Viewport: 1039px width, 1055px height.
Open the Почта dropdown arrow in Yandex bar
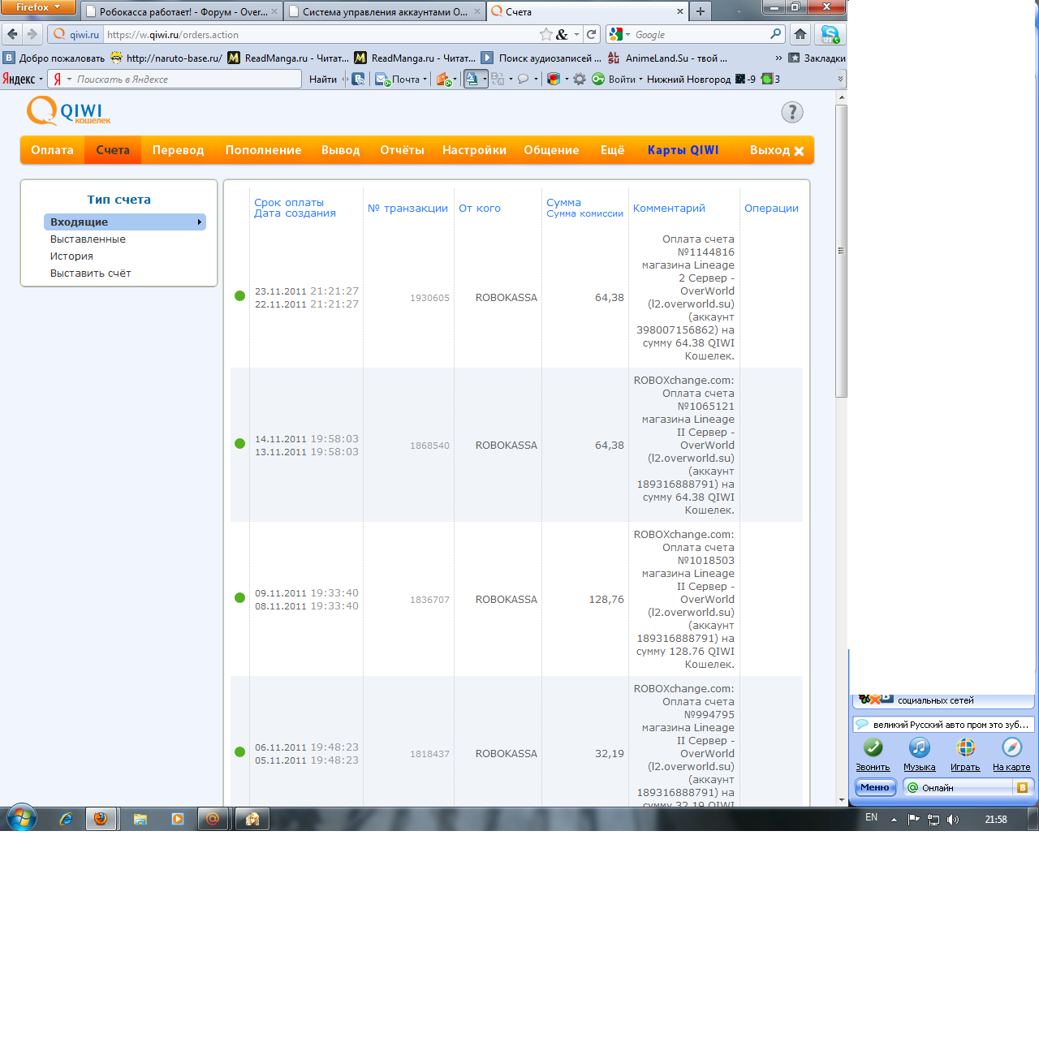(425, 79)
